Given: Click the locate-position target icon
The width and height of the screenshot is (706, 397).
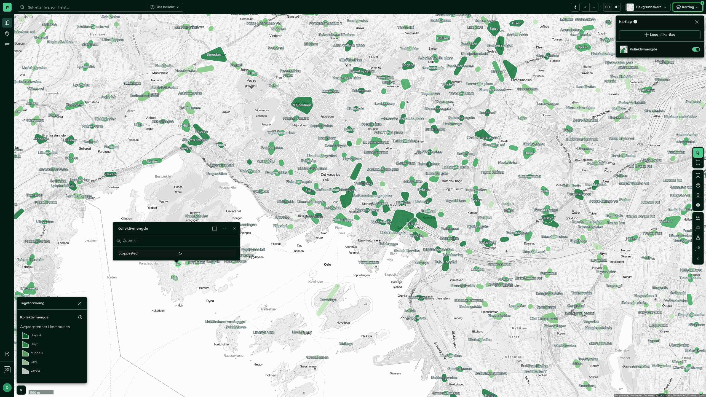Looking at the screenshot, I should click(x=698, y=205).
